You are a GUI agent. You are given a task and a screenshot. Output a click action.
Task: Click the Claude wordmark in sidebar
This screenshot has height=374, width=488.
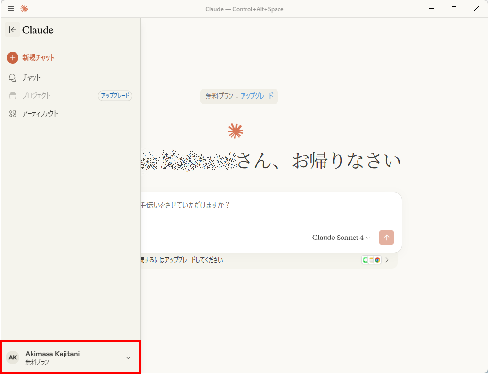(x=38, y=30)
